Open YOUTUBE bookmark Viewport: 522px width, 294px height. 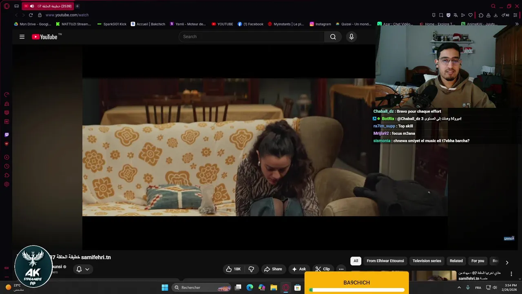222,24
